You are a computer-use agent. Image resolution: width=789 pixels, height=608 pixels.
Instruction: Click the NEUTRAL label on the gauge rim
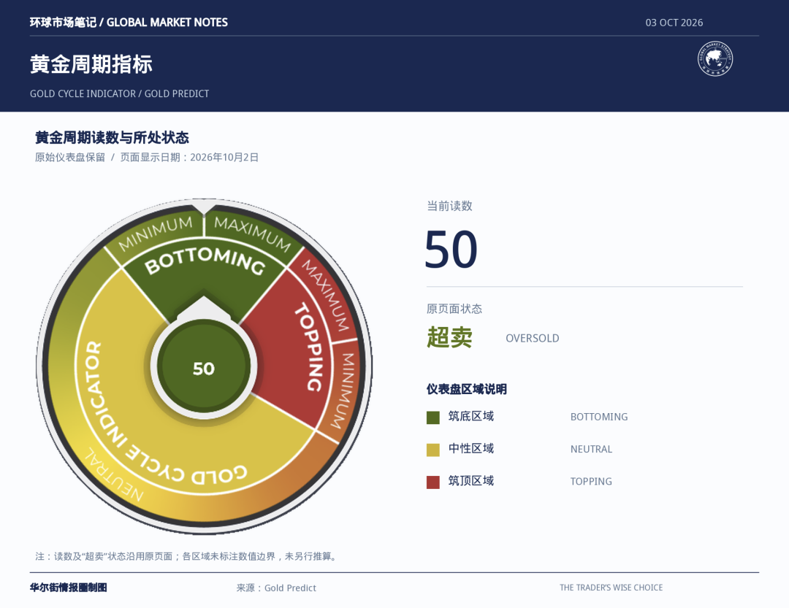click(x=114, y=474)
